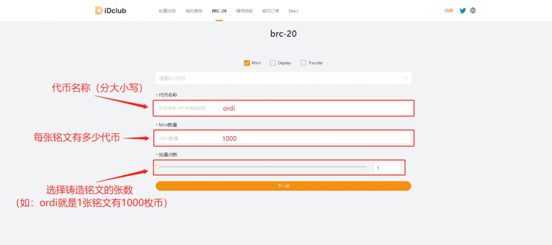Click the orange 捐赠 link

pos(449,11)
